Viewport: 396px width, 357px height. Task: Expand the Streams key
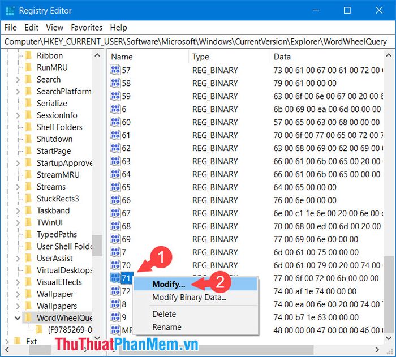pyautogui.click(x=18, y=187)
